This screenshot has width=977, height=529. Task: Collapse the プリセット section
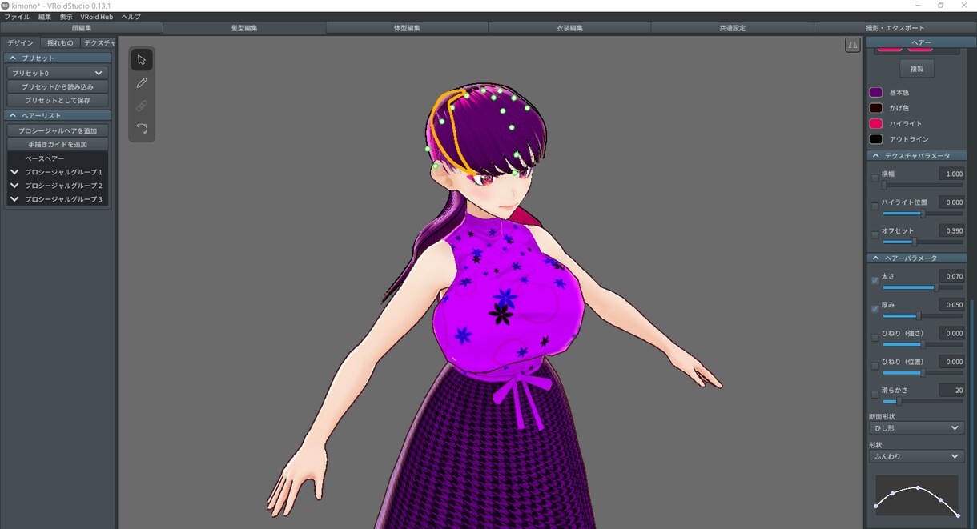click(x=58, y=58)
